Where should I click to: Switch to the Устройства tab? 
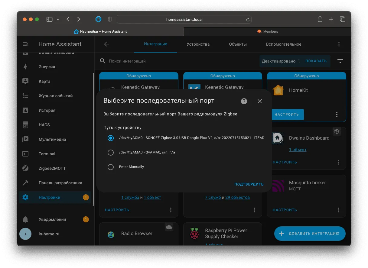pyautogui.click(x=198, y=44)
